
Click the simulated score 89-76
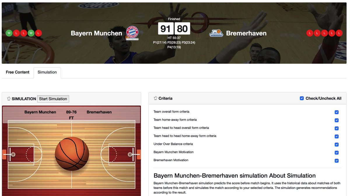(71, 112)
